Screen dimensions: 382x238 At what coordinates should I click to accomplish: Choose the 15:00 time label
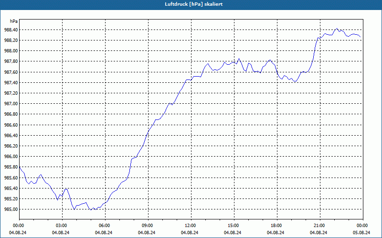[x=233, y=226]
